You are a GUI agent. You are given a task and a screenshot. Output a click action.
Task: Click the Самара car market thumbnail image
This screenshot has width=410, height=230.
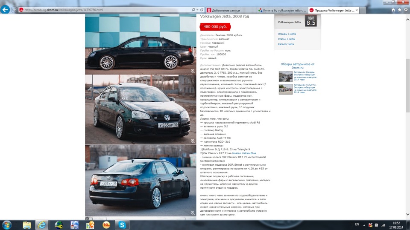pyautogui.click(x=286, y=76)
